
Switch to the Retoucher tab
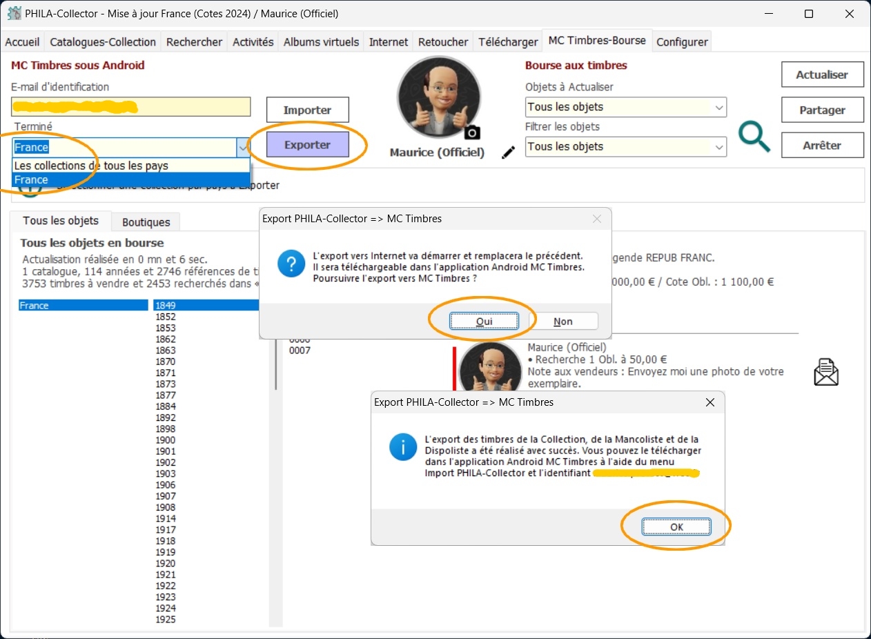pos(444,42)
